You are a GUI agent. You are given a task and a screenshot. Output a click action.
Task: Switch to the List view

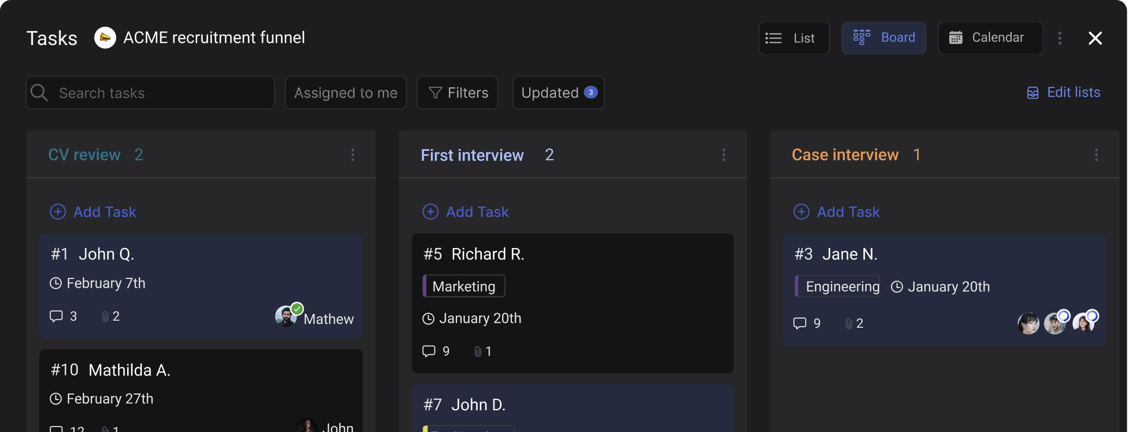pos(794,38)
